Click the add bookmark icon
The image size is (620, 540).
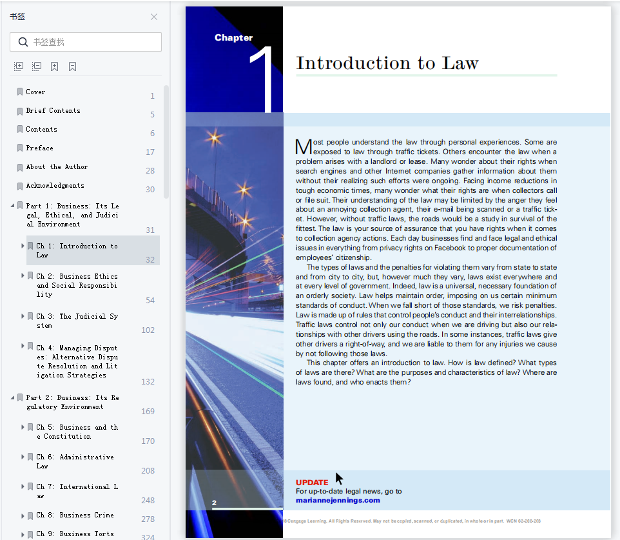[x=55, y=66]
